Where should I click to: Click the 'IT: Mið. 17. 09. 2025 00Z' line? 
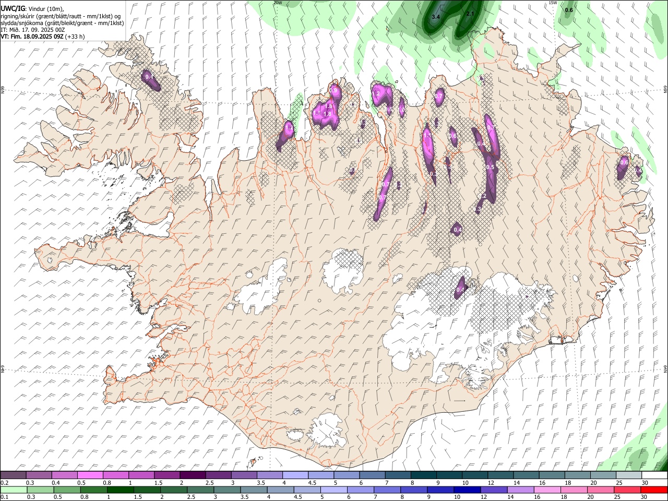33,30
